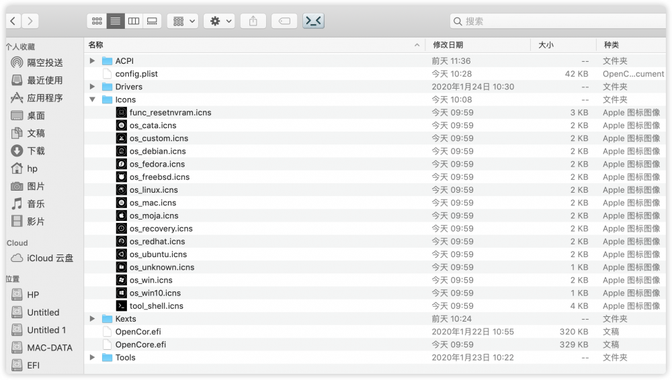Click the search field
The width and height of the screenshot is (672, 380).
tap(558, 21)
